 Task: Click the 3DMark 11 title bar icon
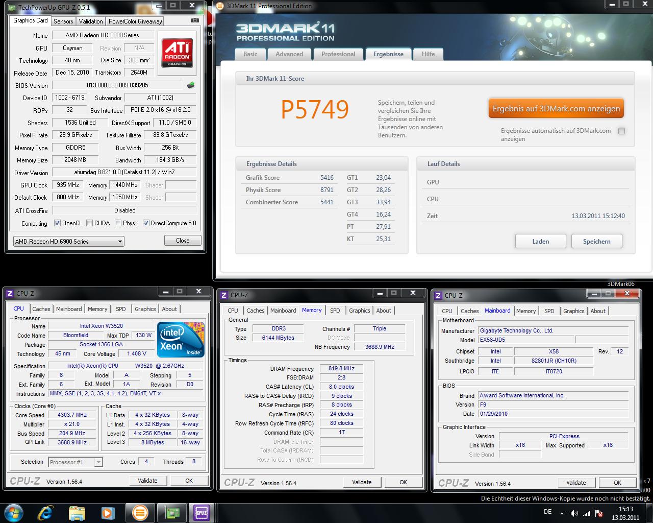pyautogui.click(x=220, y=6)
